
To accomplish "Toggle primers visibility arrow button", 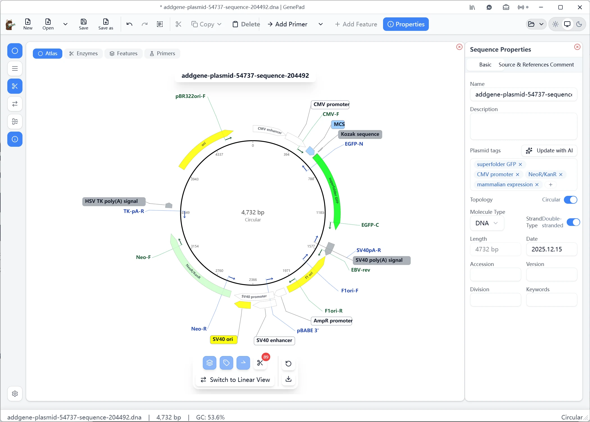I will click(x=243, y=363).
